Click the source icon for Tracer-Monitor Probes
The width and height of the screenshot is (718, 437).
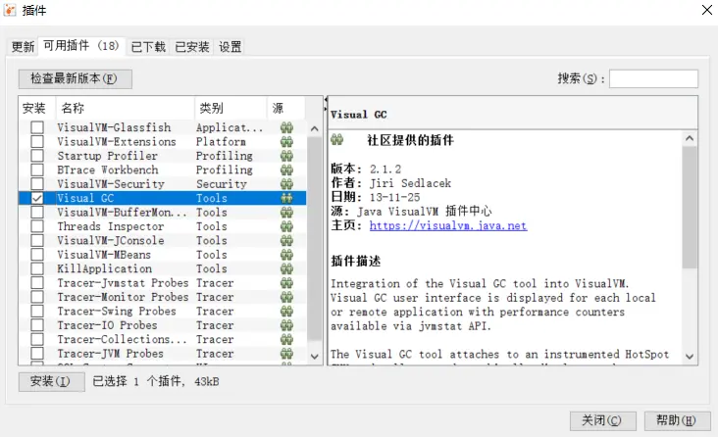[x=286, y=298]
